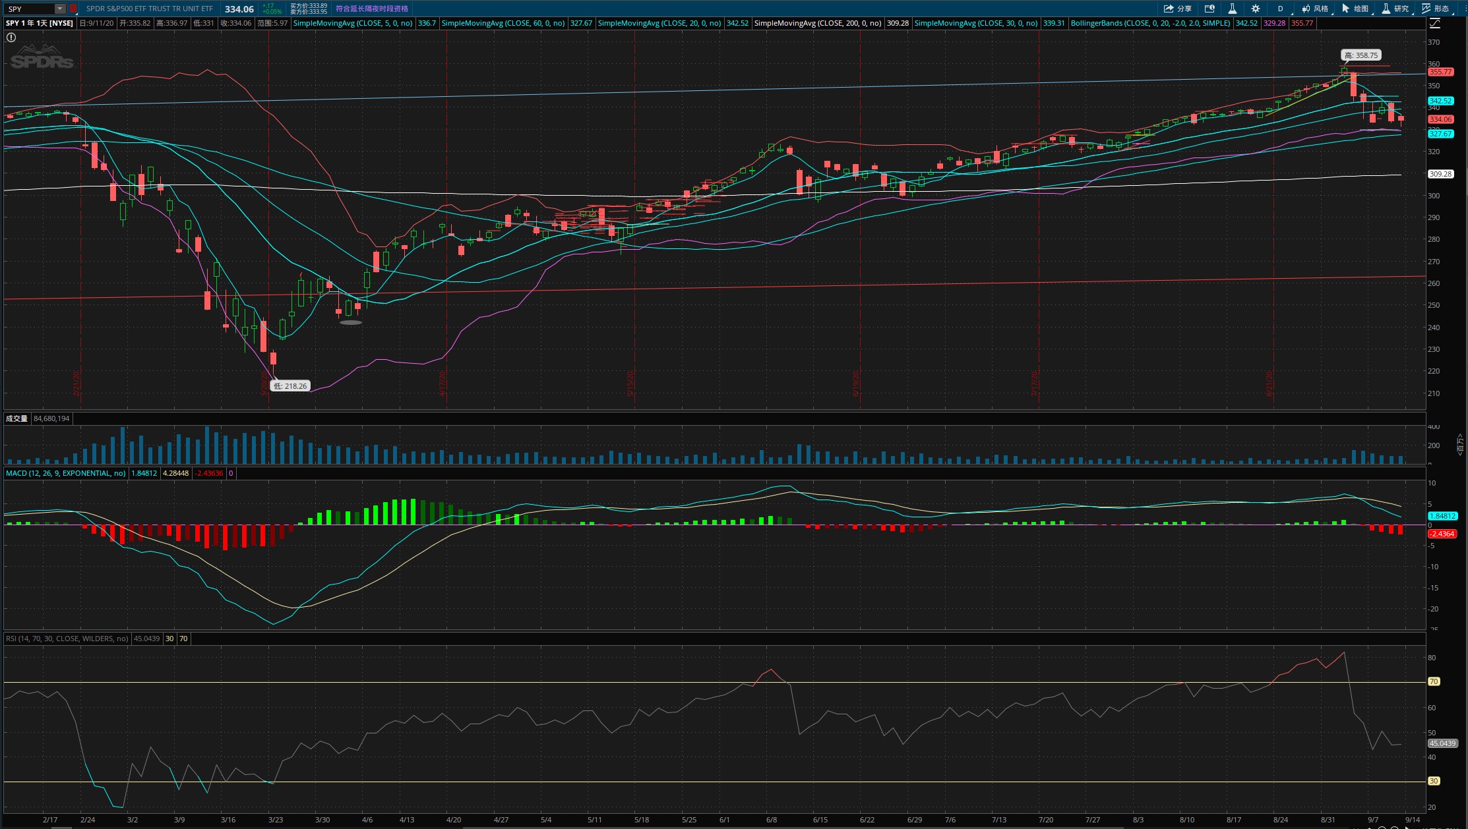Click the SPY symbol input field
This screenshot has height=829, width=1468.
[x=30, y=9]
